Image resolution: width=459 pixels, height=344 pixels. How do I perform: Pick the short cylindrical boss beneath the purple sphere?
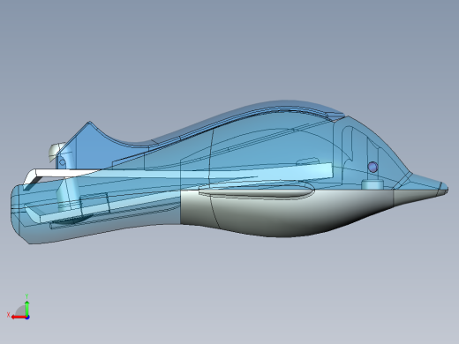coord(372,184)
